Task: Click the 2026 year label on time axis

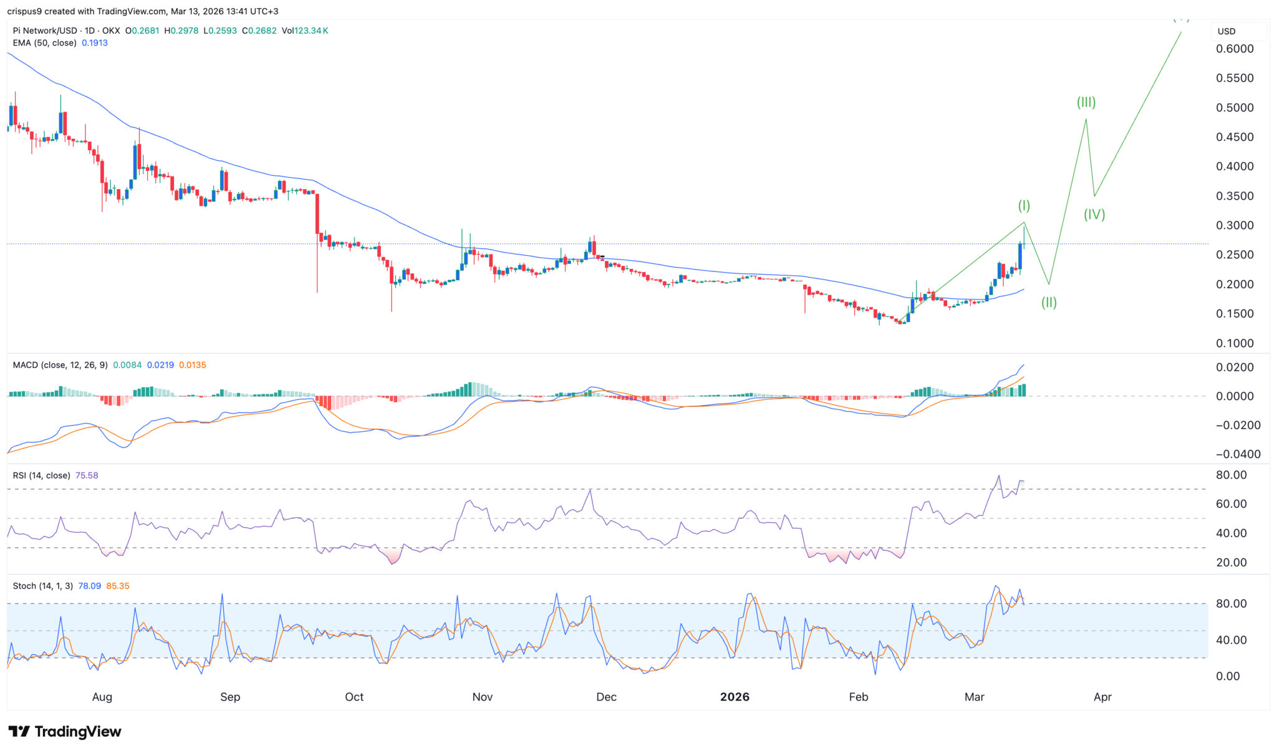Action: click(x=735, y=697)
